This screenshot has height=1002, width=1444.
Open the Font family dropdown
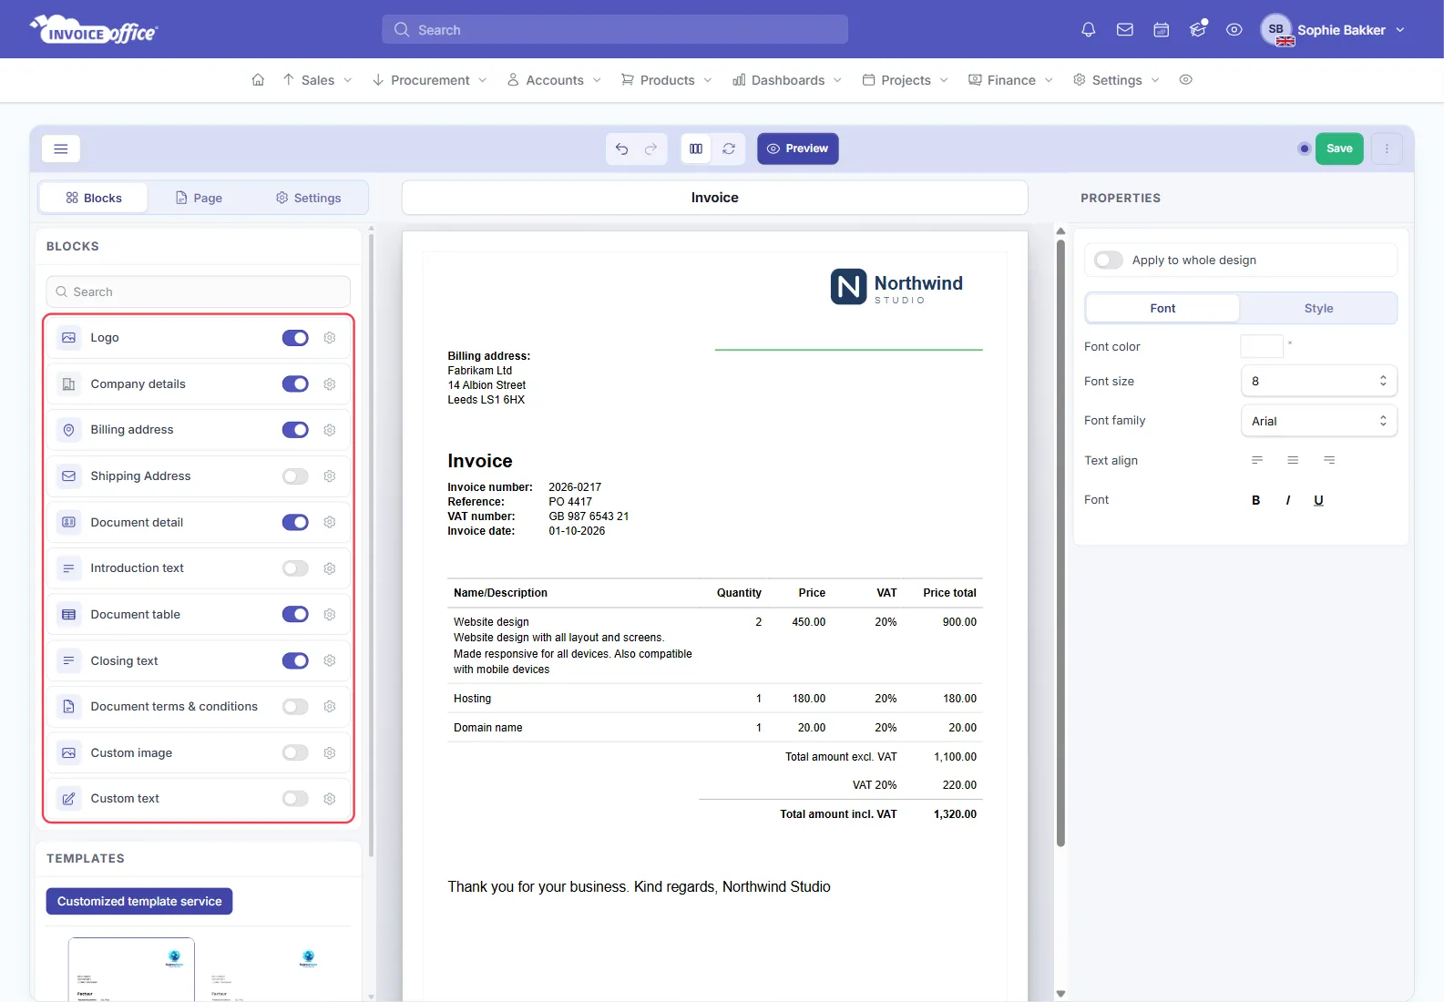pyautogui.click(x=1319, y=421)
